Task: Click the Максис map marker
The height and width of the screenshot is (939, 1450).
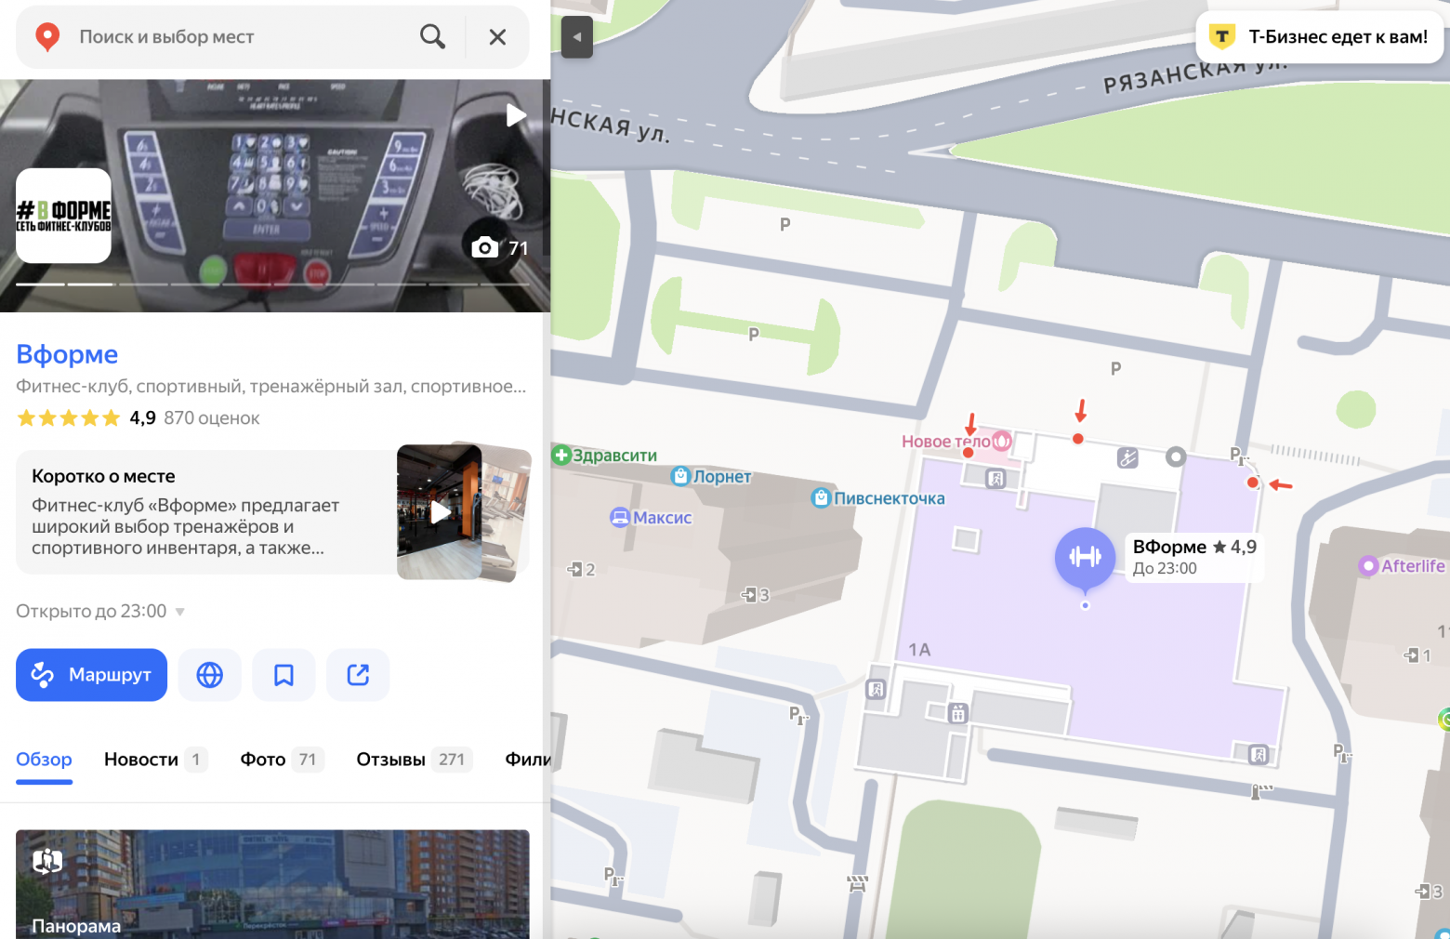Action: (x=652, y=518)
